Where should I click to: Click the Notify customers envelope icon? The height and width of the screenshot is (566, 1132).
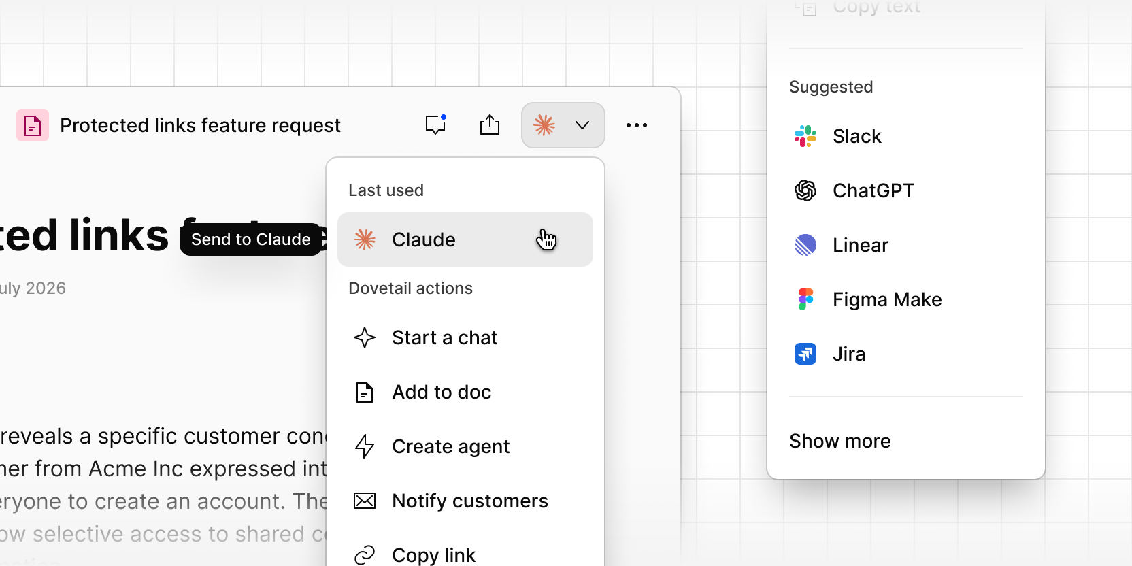click(x=365, y=501)
